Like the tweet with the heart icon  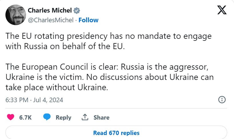pyautogui.click(x=11, y=117)
